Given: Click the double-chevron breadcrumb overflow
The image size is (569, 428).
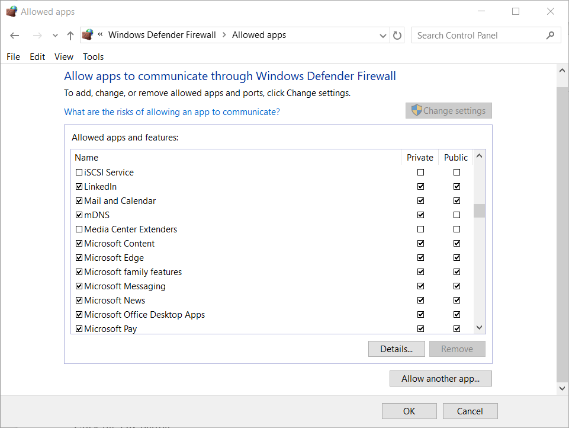Looking at the screenshot, I should point(100,34).
